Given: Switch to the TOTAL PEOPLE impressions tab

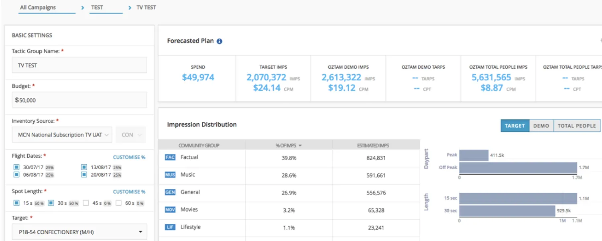Looking at the screenshot, I should (577, 126).
